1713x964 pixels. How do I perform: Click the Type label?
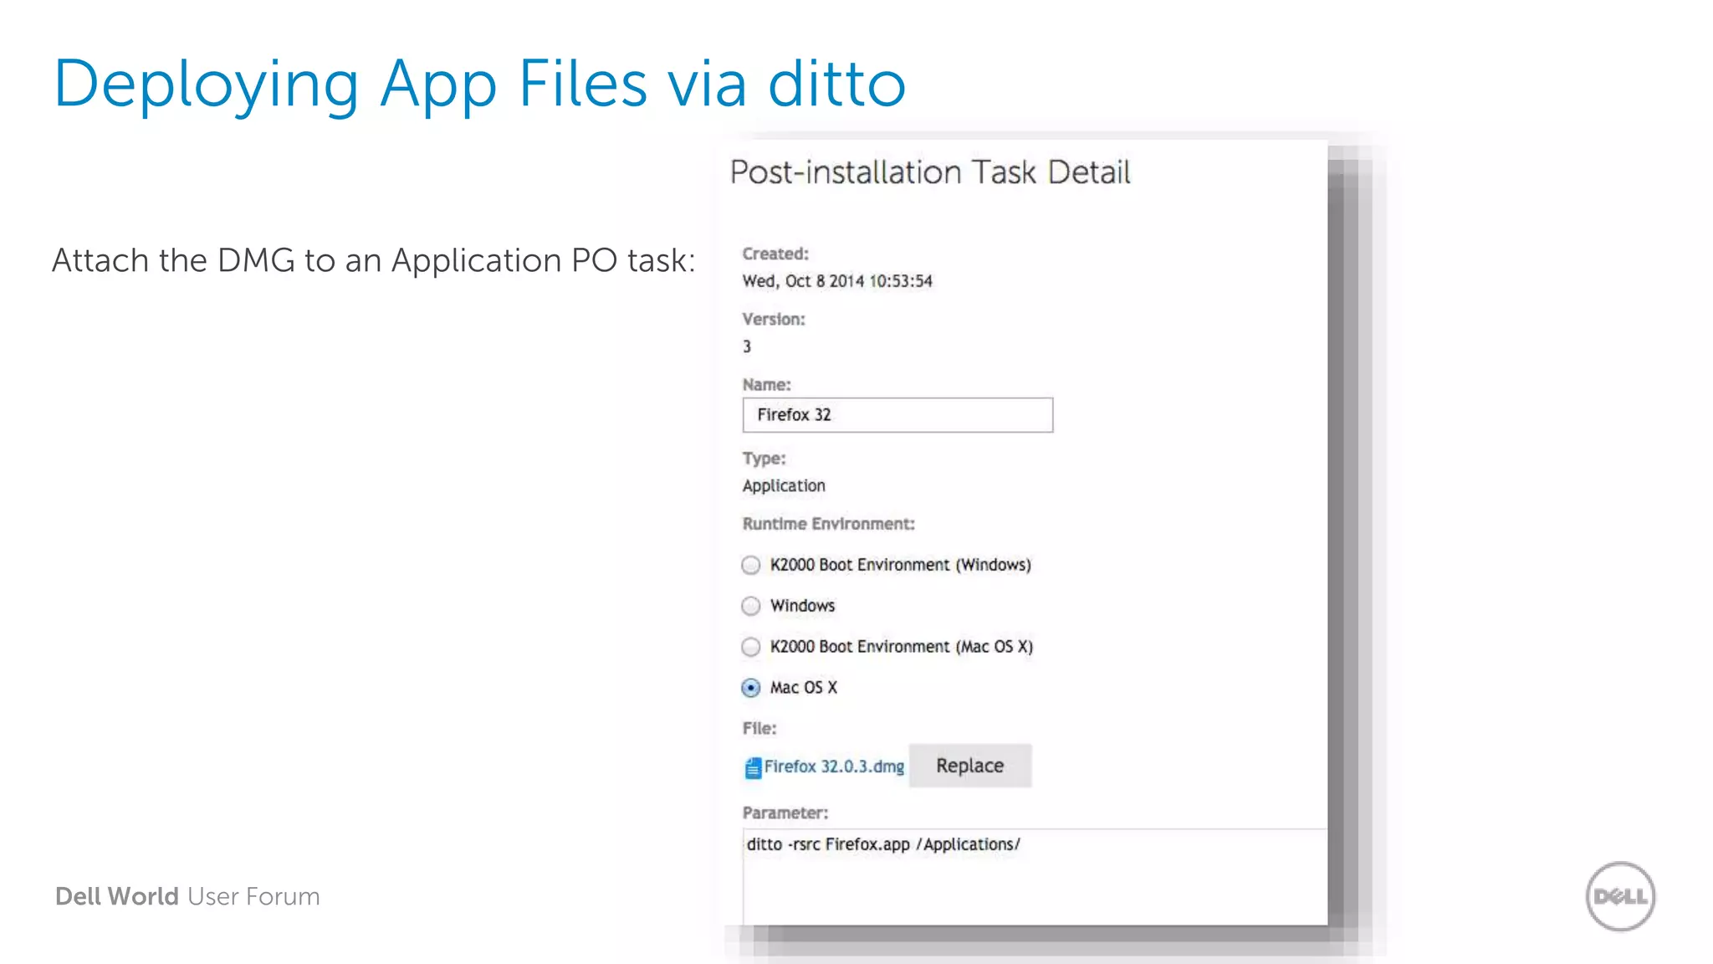[x=764, y=459]
